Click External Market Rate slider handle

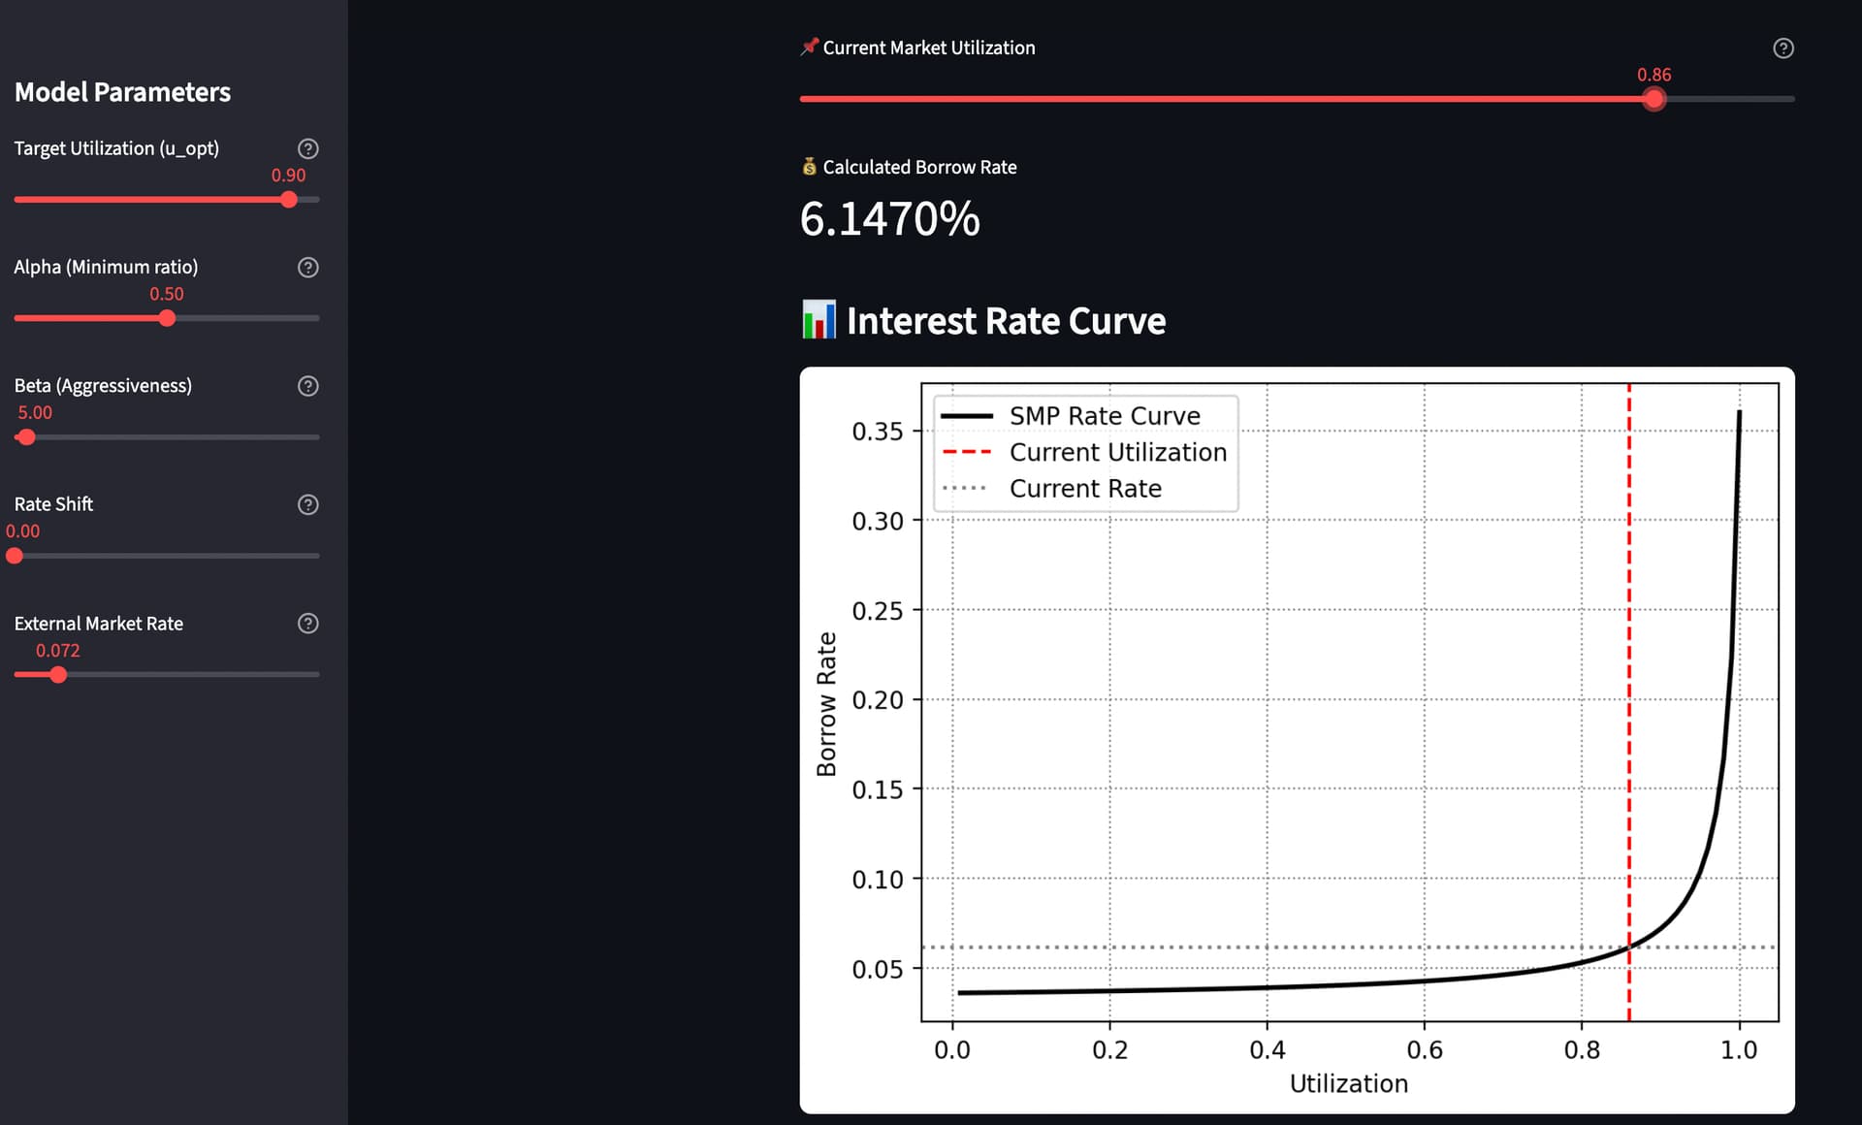coord(58,675)
